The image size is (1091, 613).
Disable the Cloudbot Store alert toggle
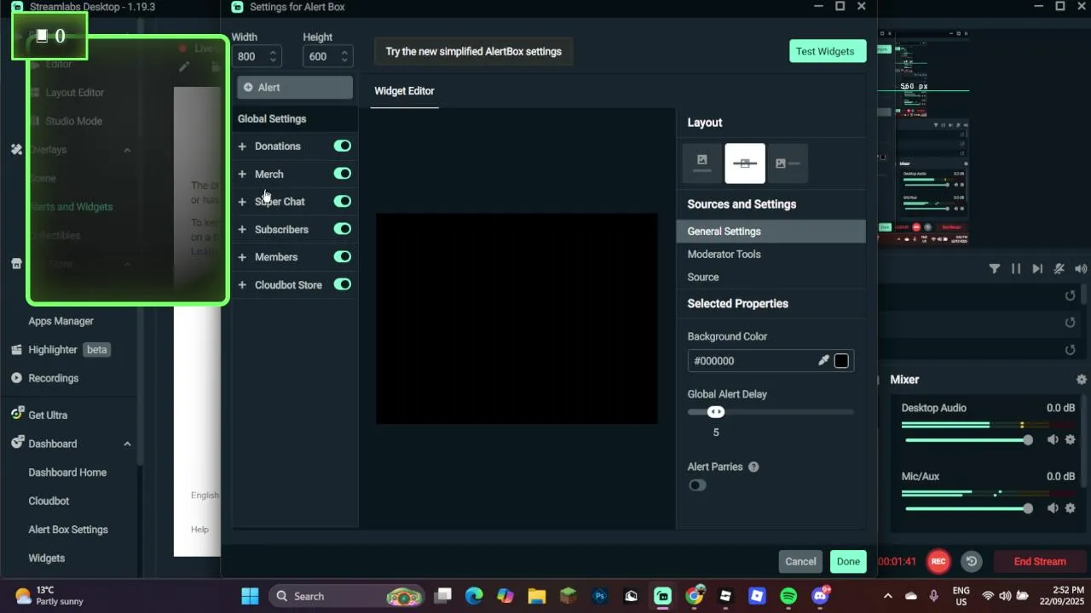343,284
